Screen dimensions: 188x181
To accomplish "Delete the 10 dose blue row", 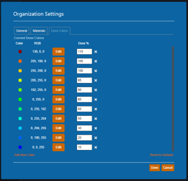I will pyautogui.click(x=96, y=148).
